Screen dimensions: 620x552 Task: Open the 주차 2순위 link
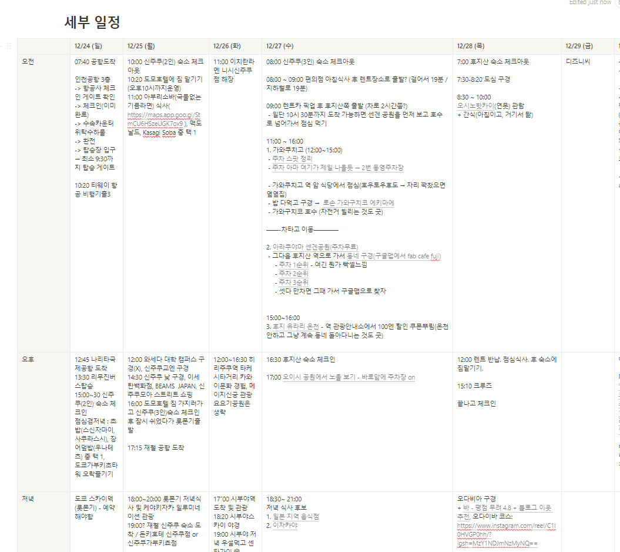[293, 273]
